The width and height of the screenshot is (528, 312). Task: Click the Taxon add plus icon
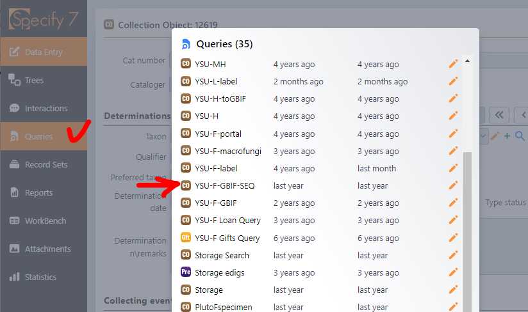pyautogui.click(x=507, y=136)
